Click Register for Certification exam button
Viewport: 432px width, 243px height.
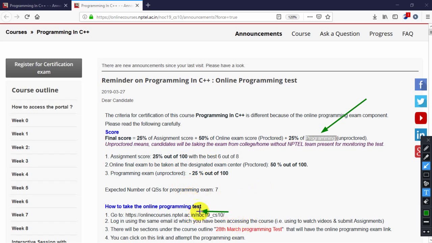[x=44, y=68]
